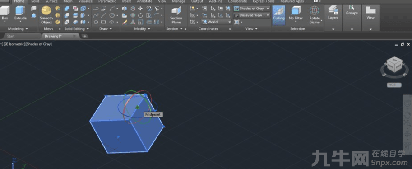Viewport: 412px width, 169px height.
Task: Click the Smooth Object mesh button
Action: (x=46, y=15)
